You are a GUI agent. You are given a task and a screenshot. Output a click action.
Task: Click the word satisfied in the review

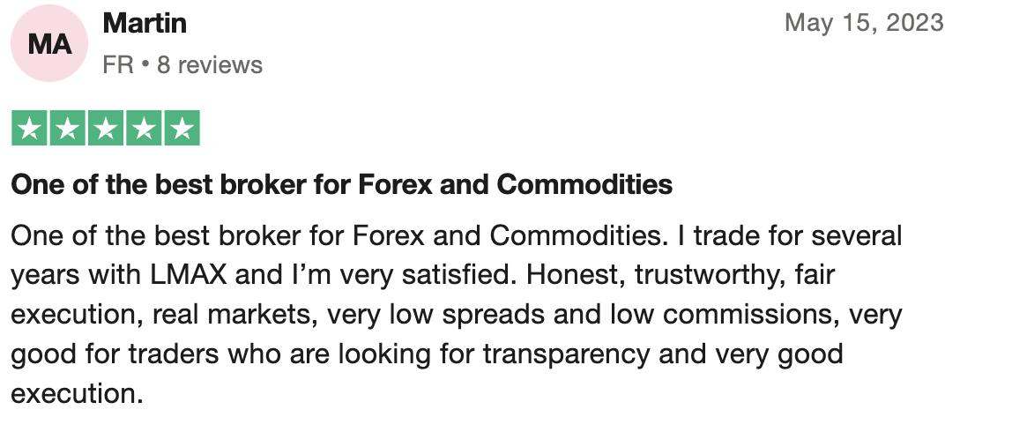[457, 276]
